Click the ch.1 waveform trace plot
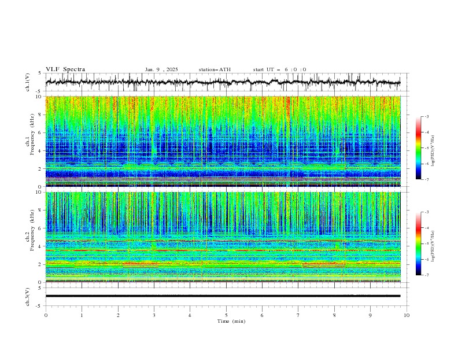The width and height of the screenshot is (458, 354). 223,82
